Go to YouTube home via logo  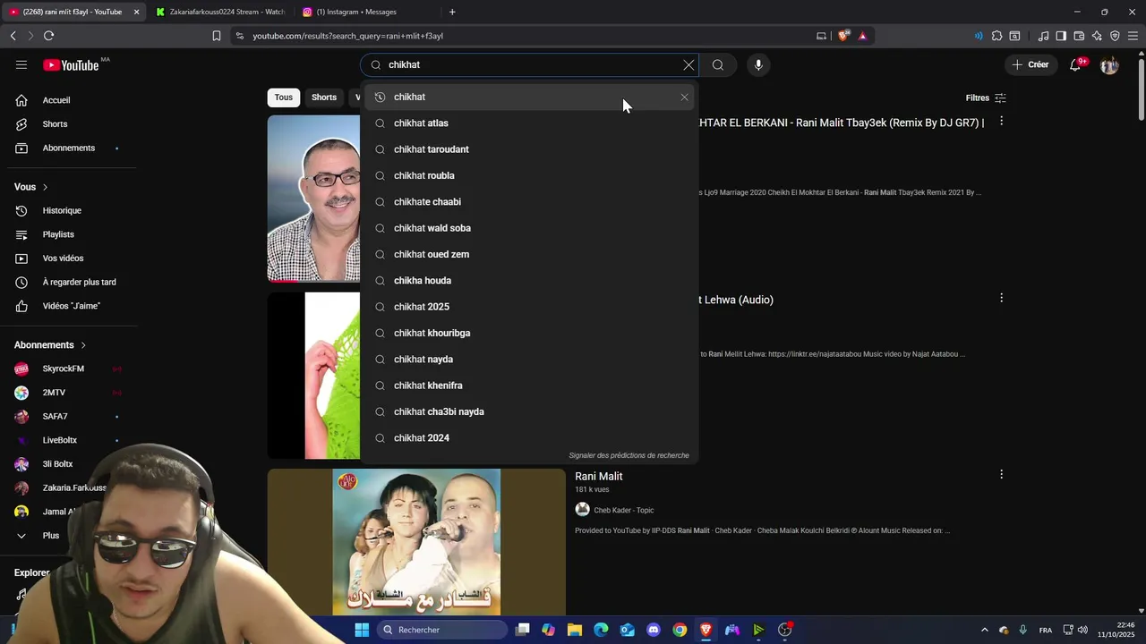71,64
